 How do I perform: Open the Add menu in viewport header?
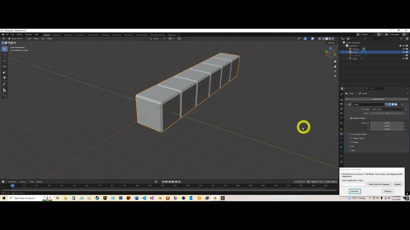43,39
